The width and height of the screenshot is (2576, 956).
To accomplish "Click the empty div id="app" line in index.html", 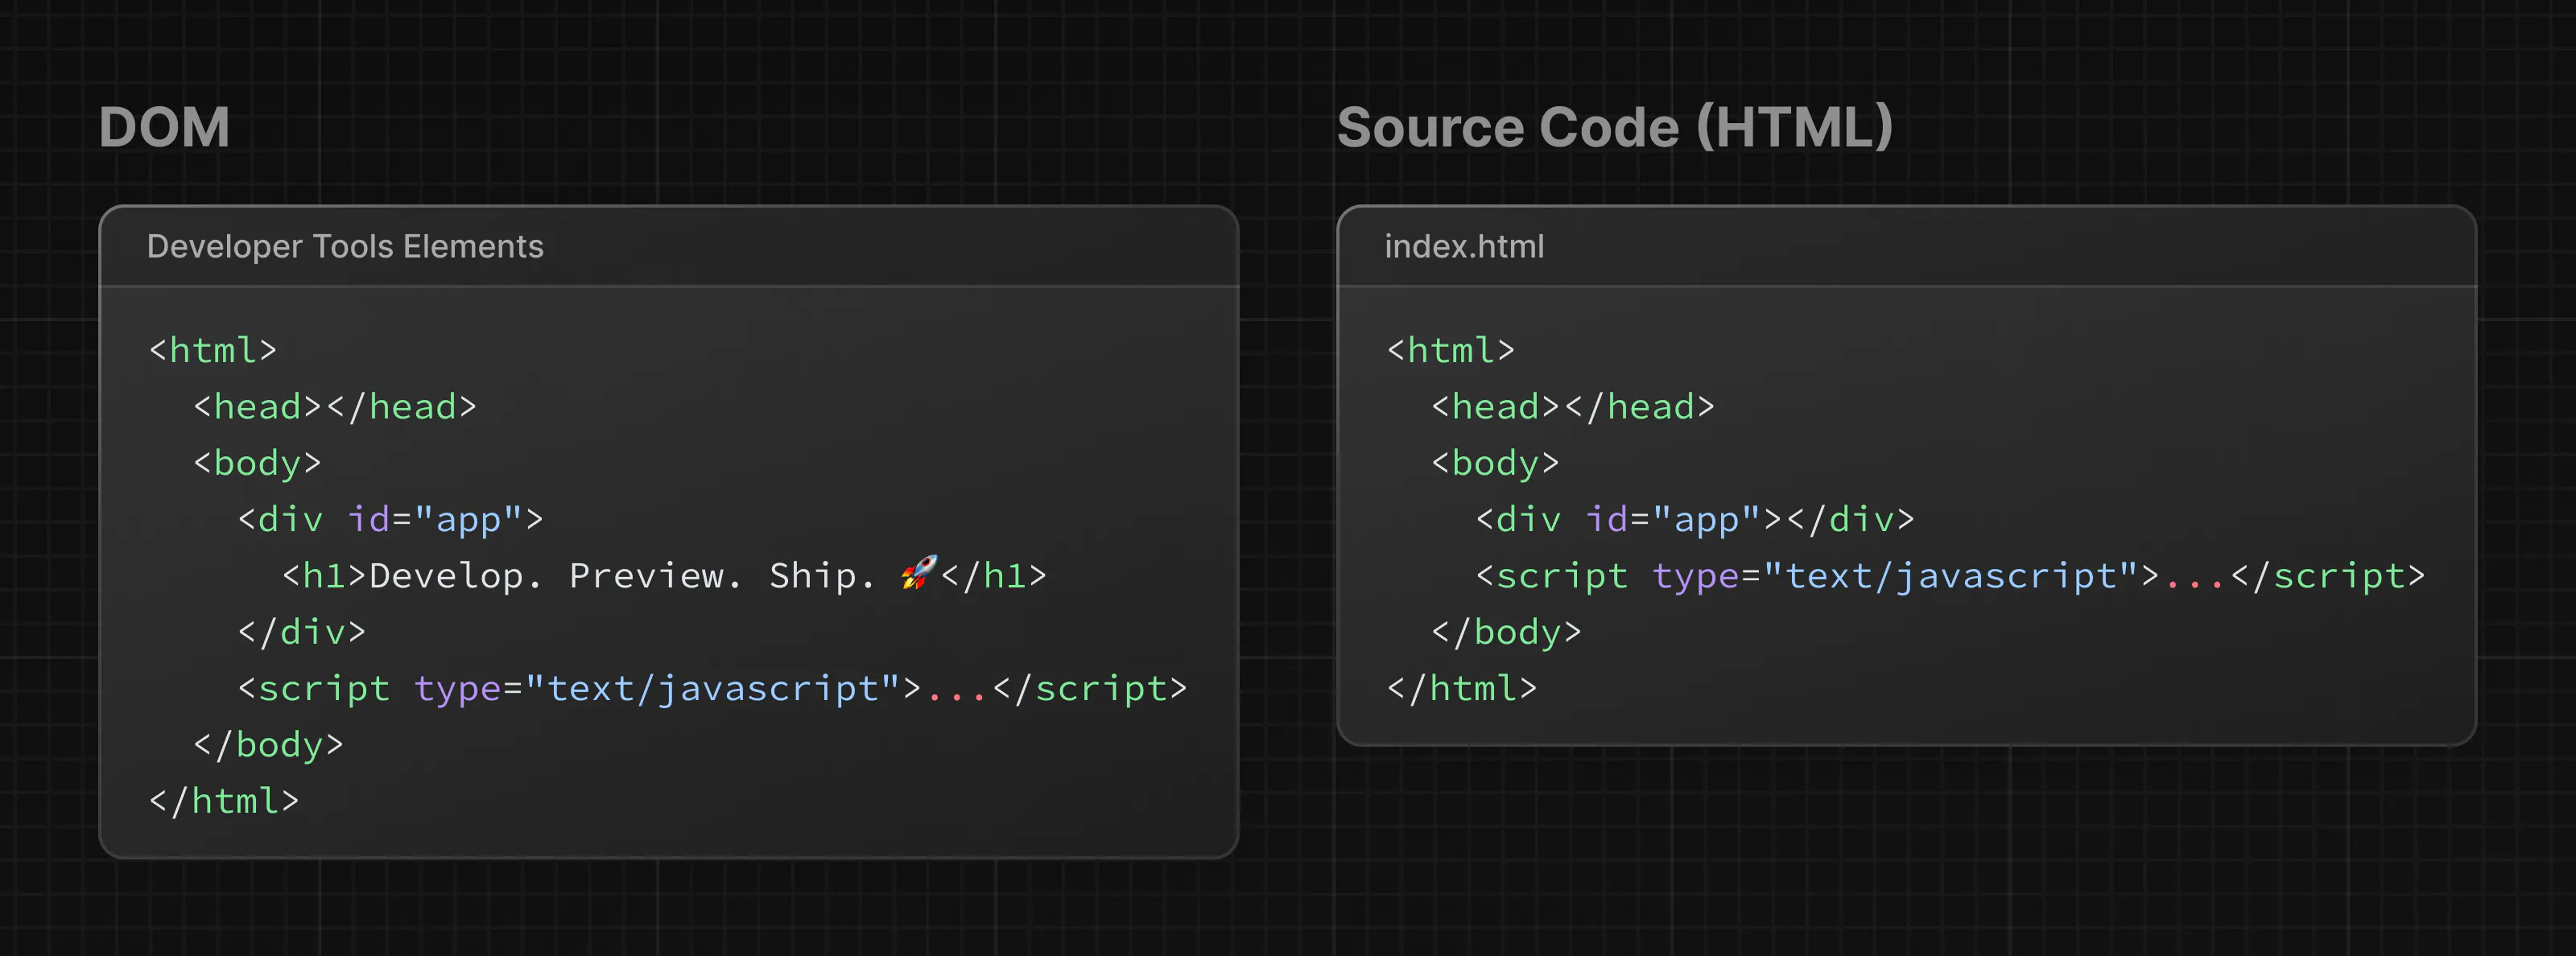I will click(x=1694, y=519).
